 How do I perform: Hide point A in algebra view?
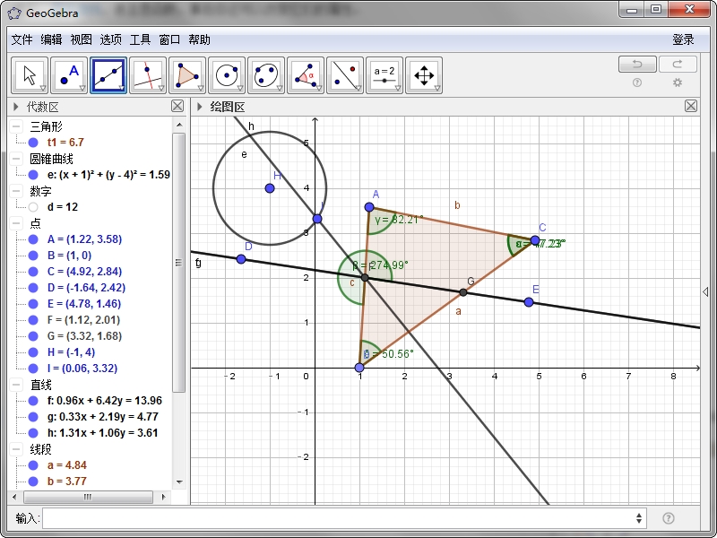click(33, 239)
